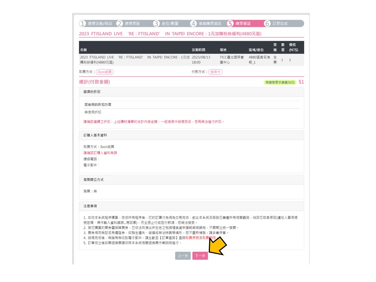Viewport: 376px width, 282px height.
Task: Click the gray 上一步 back button
Action: pyautogui.click(x=183, y=256)
